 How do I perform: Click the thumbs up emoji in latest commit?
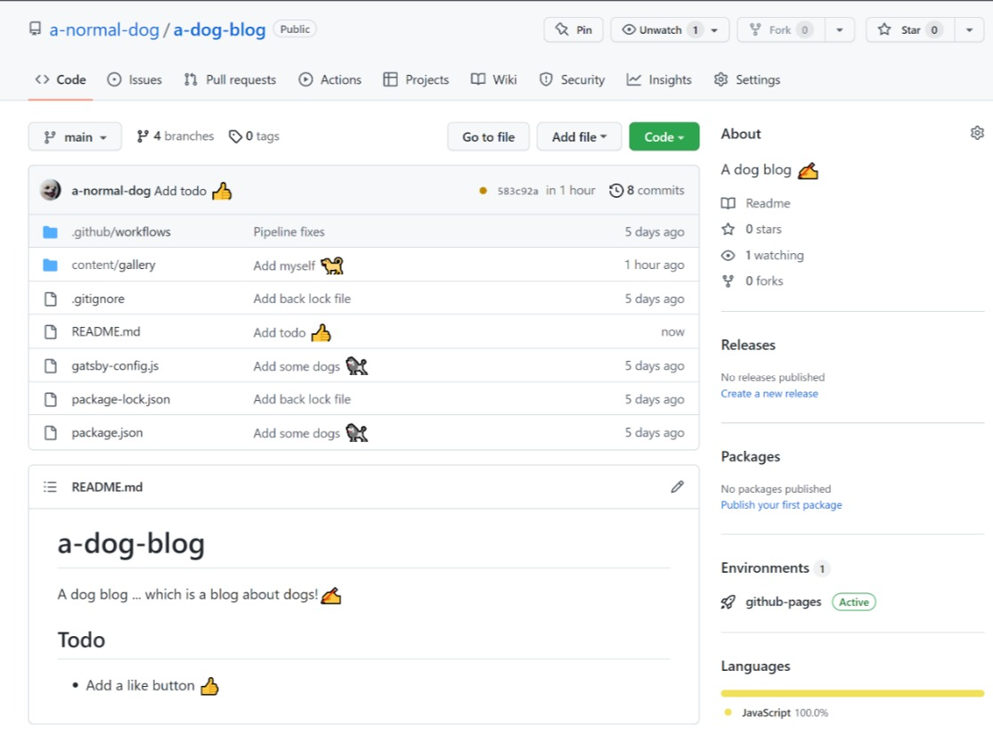pos(222,191)
